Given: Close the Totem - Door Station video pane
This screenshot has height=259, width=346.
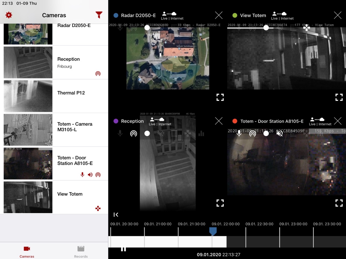Looking at the screenshot, I should (x=338, y=121).
